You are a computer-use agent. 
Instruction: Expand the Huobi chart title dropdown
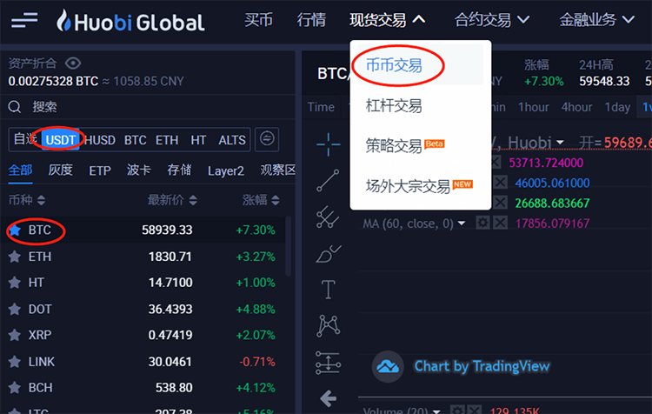[x=560, y=143]
